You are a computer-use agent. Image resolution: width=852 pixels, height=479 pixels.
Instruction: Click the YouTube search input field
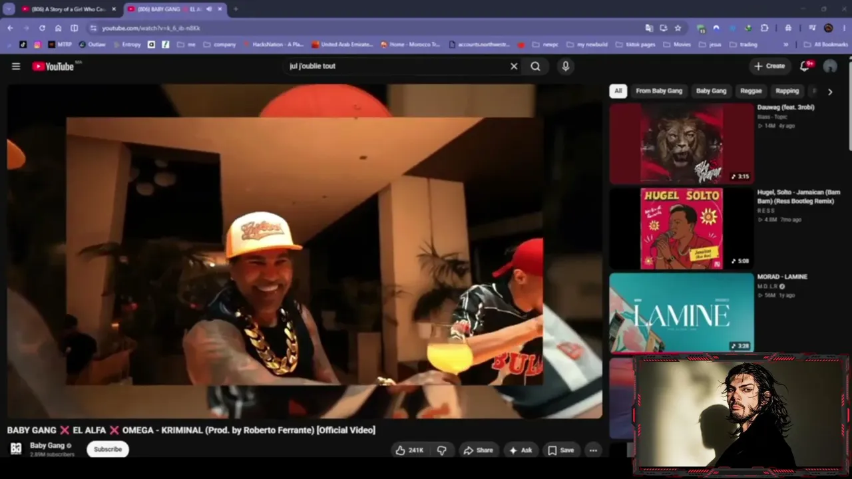click(396, 67)
